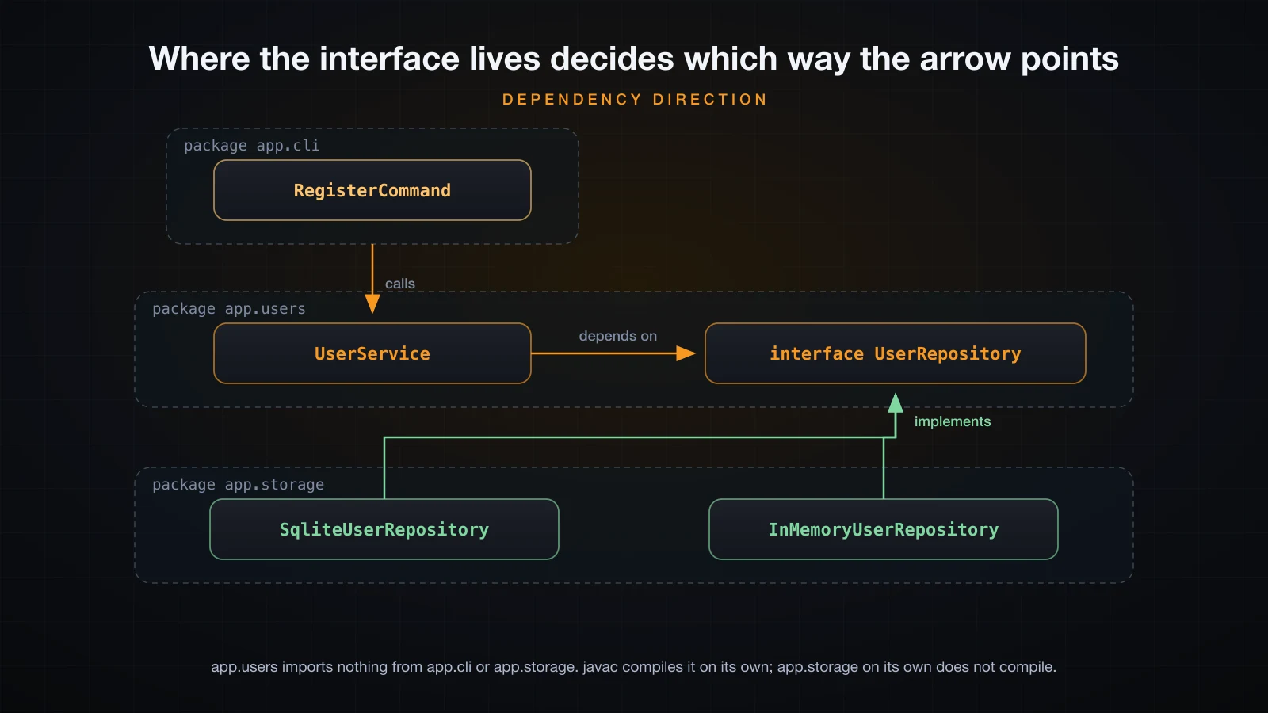Select the UserService box
This screenshot has height=713, width=1268.
coord(372,353)
